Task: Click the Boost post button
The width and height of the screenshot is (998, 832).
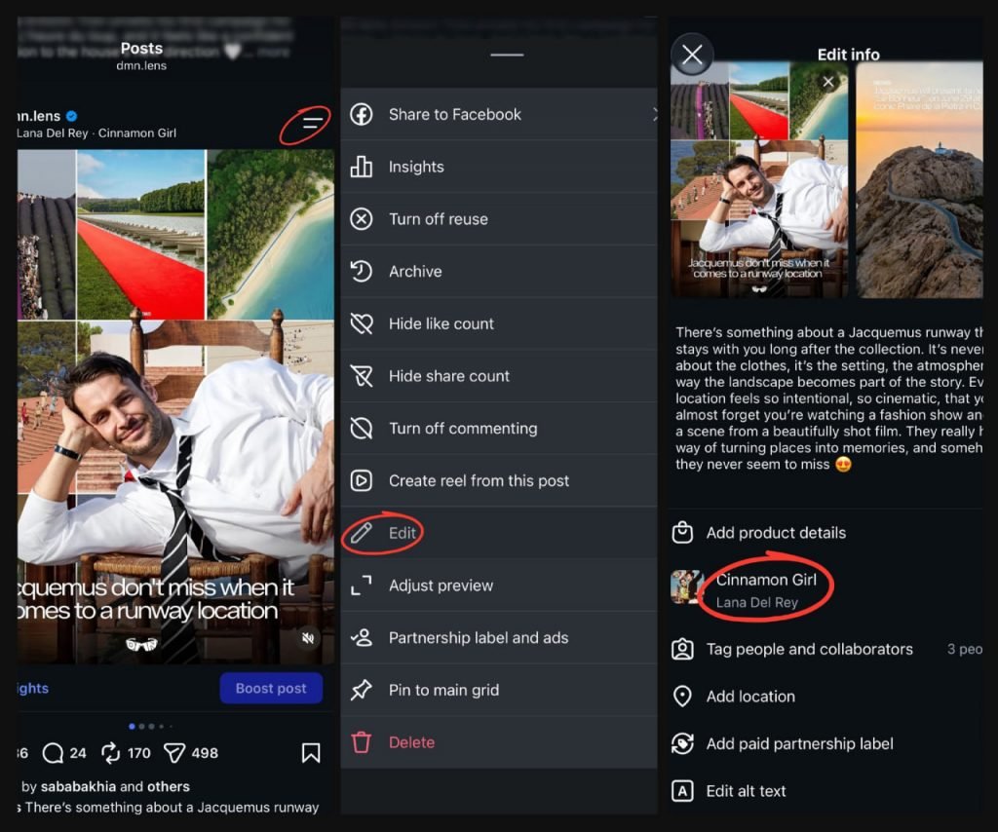Action: coord(271,688)
